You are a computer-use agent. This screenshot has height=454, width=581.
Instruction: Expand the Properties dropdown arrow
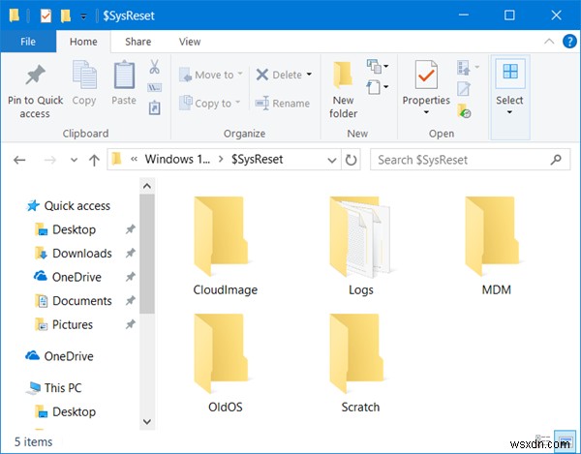[426, 112]
